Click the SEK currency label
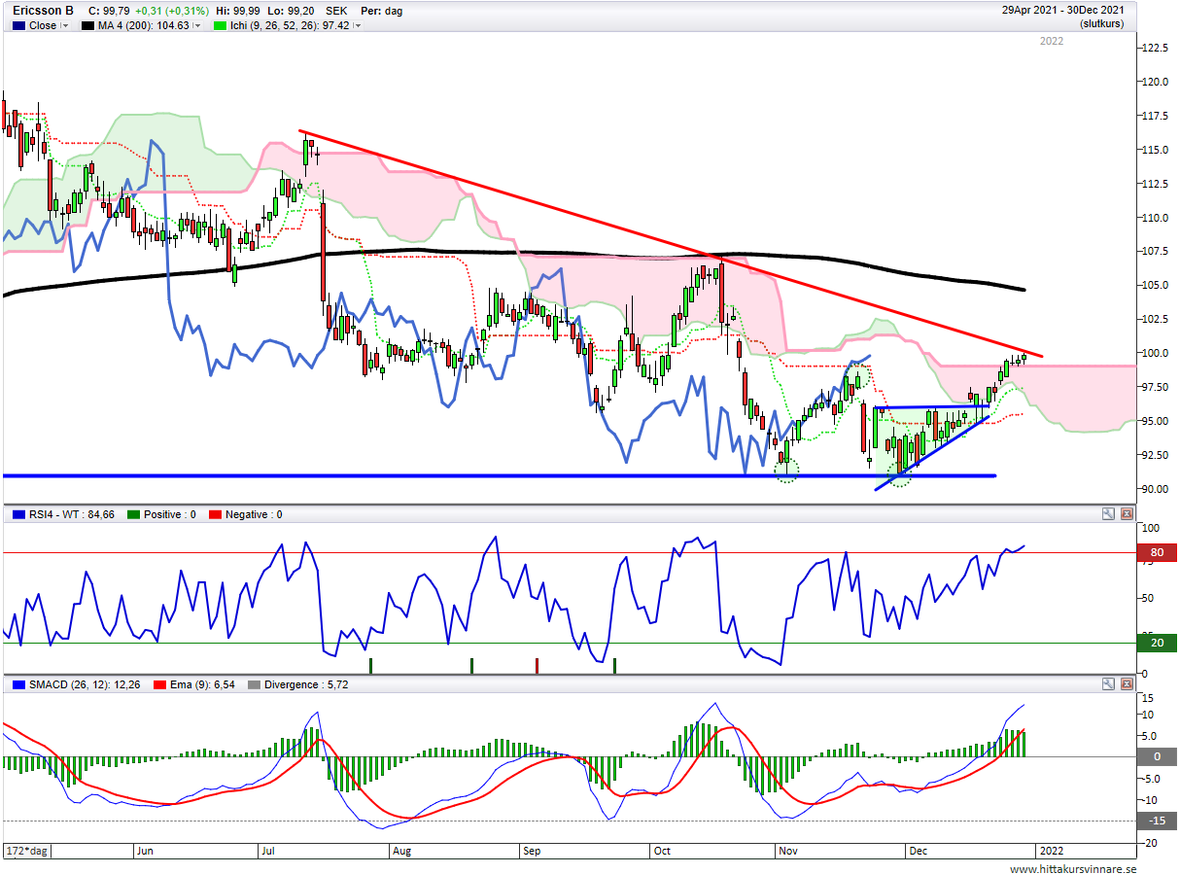The height and width of the screenshot is (874, 1180). pyautogui.click(x=335, y=11)
